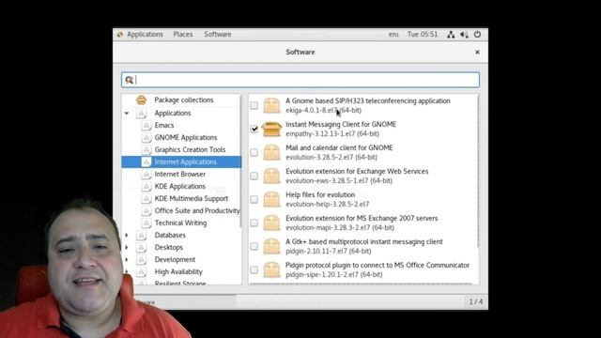Click the Emacs category icon
Image resolution: width=601 pixels, height=338 pixels.
point(146,125)
